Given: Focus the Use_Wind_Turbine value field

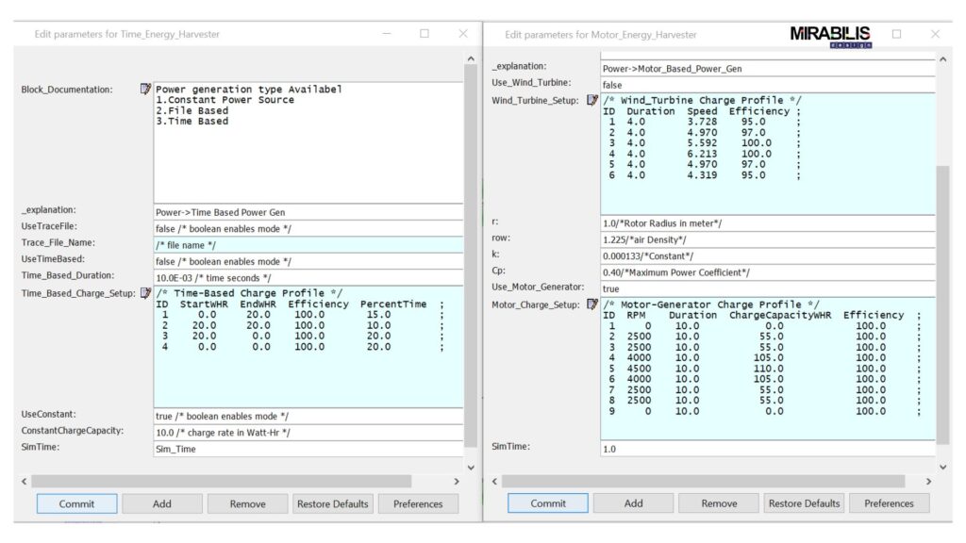Looking at the screenshot, I should coord(768,85).
